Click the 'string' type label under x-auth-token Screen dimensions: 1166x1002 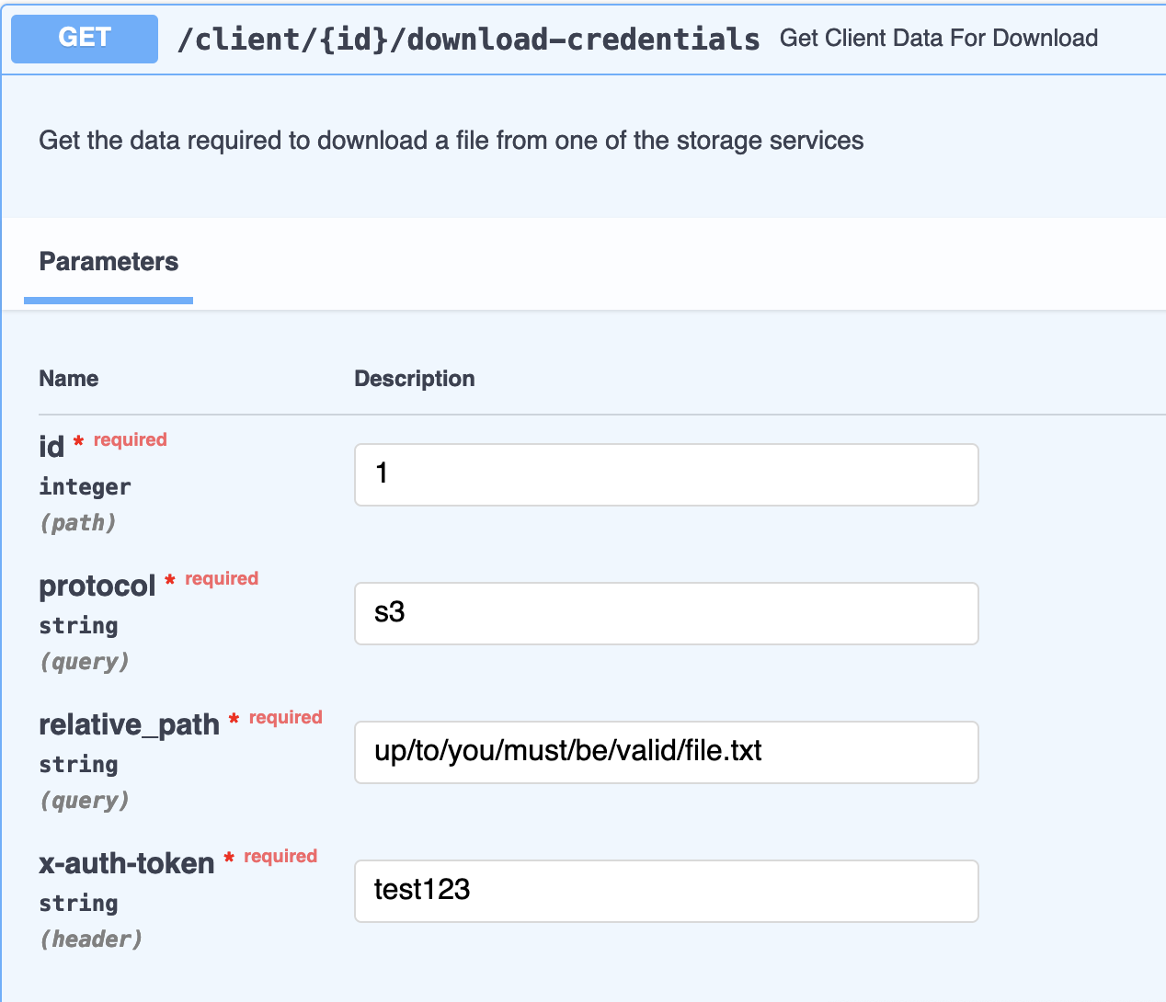[x=78, y=903]
